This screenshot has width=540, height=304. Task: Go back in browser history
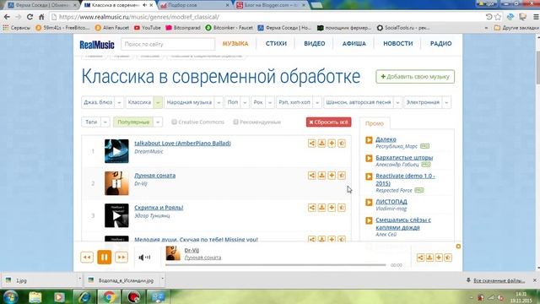[7, 17]
